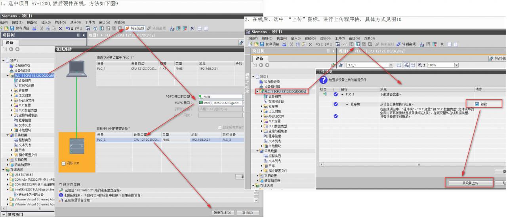Open 在线(O) menu in left window
Viewport: 507px width, 221px height.
coord(60,22)
